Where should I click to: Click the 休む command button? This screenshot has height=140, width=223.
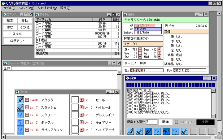[x=10, y=27]
